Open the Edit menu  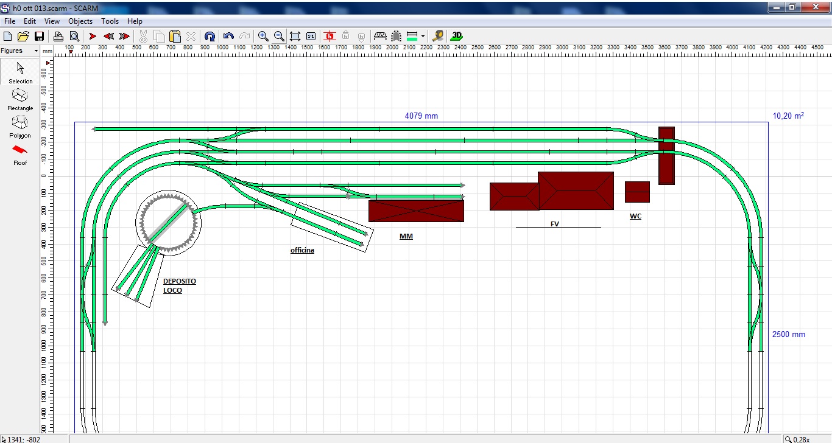(x=30, y=21)
